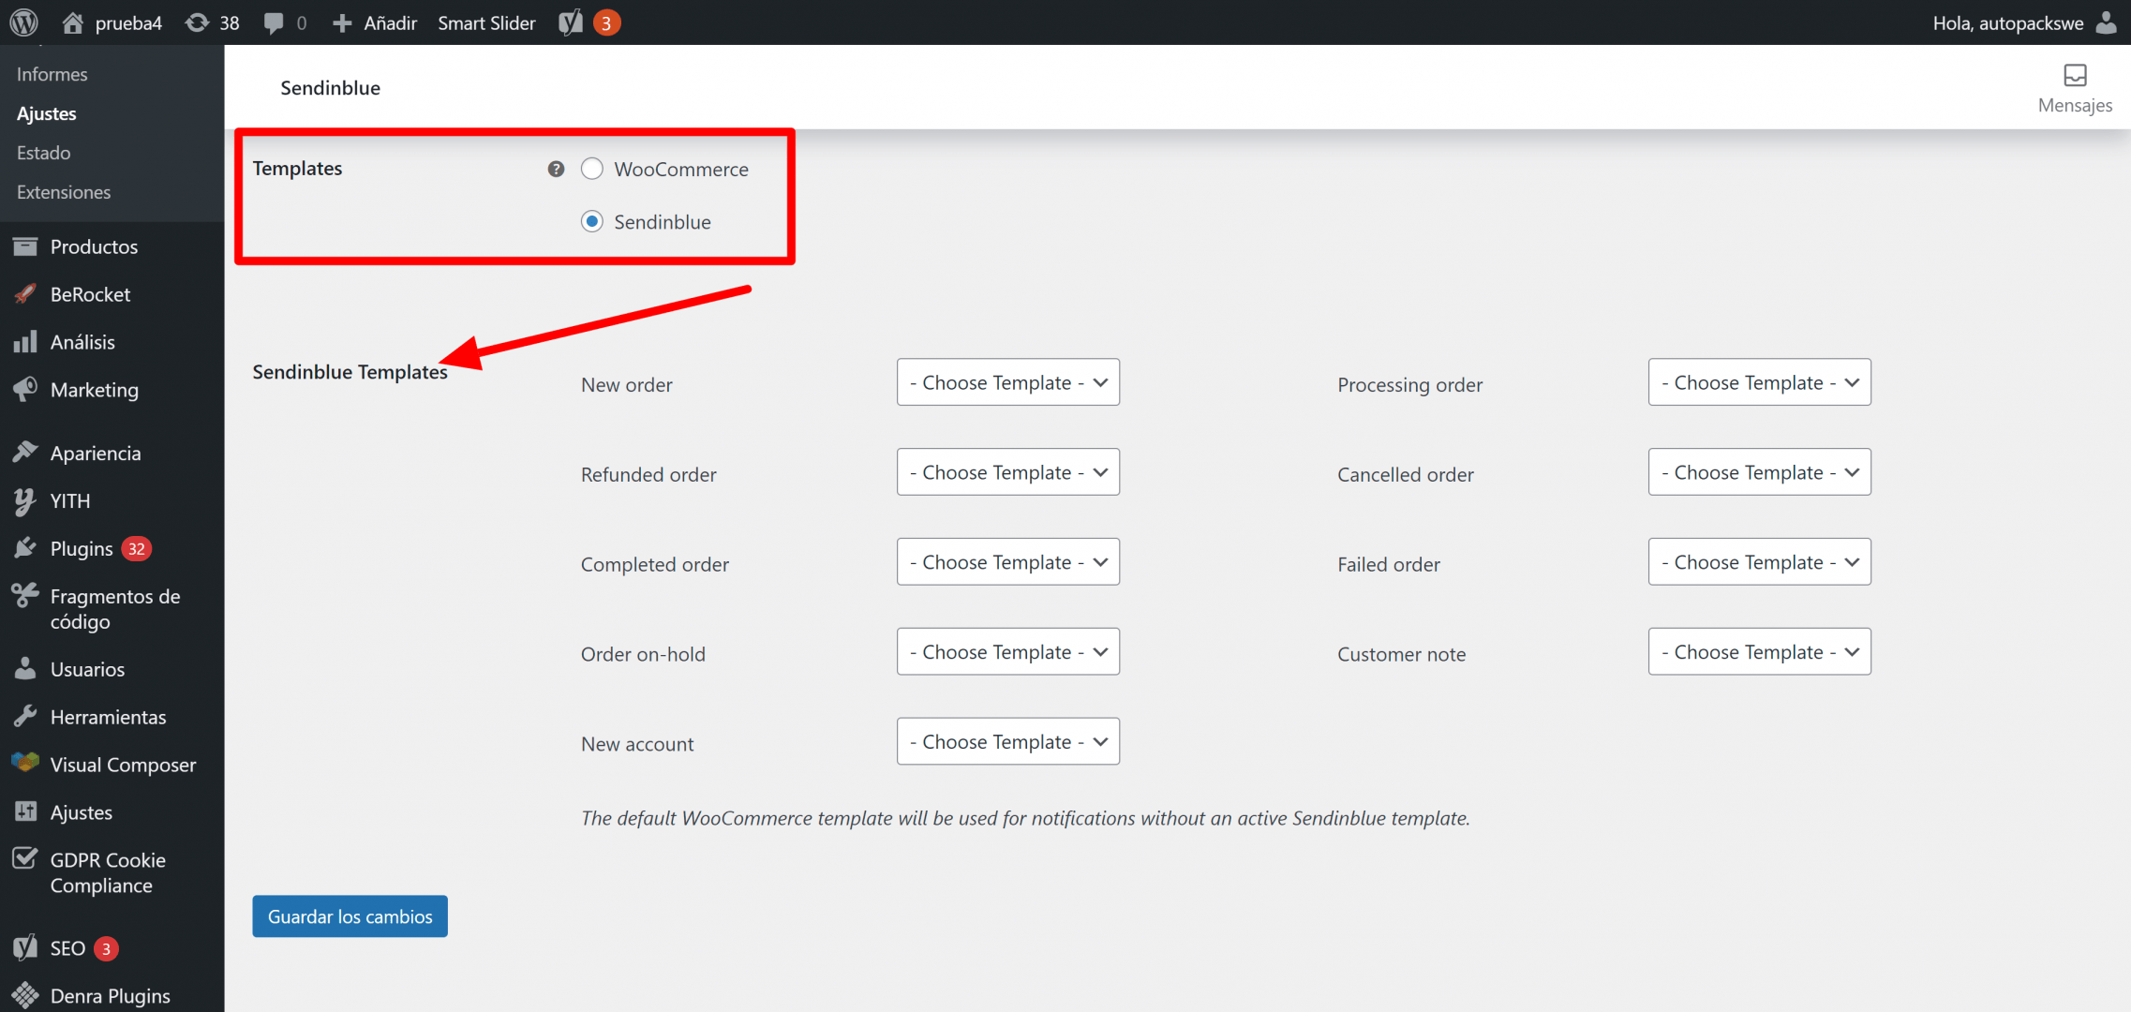Click the Sendinblue Templates section label
Viewport: 2131px width, 1012px height.
[x=350, y=372]
